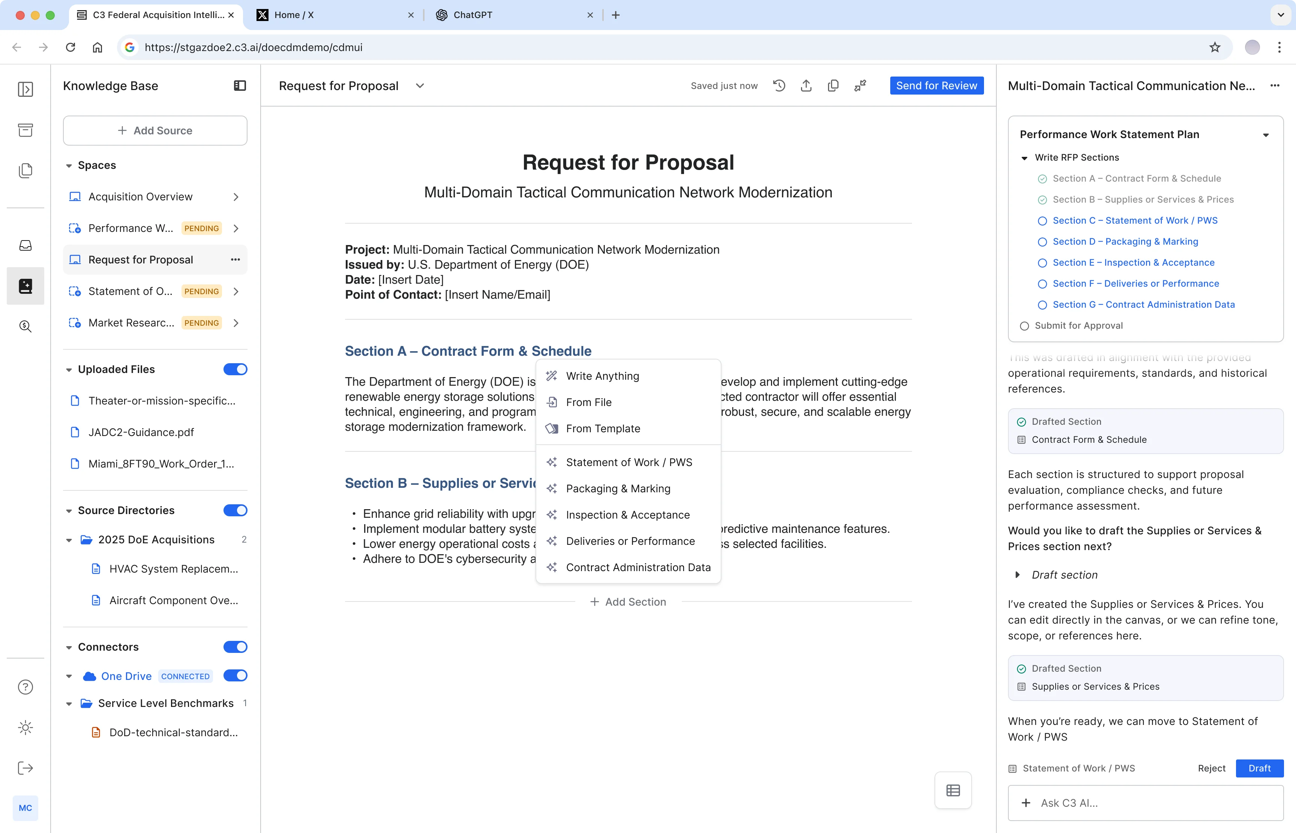Select the Section E – Inspection & Acceptance circle

pyautogui.click(x=1042, y=263)
